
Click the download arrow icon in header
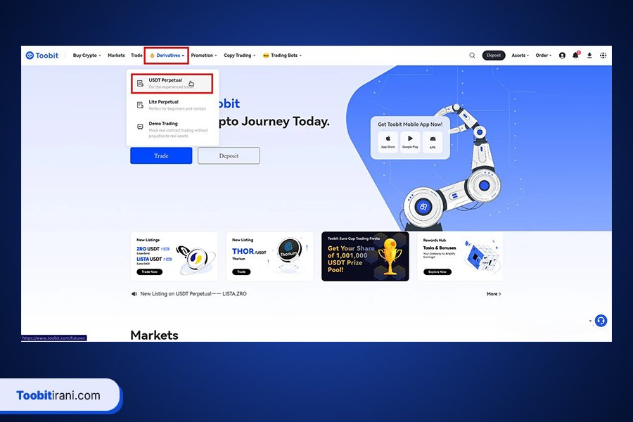[x=589, y=56]
